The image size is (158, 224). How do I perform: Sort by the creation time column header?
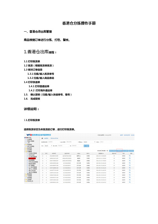pyautogui.click(x=101, y=153)
